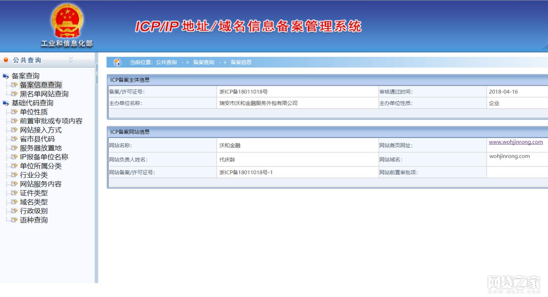Image resolution: width=548 pixels, height=297 pixels.
Task: Click the page icon beside 省市县代码
Action: [14, 139]
